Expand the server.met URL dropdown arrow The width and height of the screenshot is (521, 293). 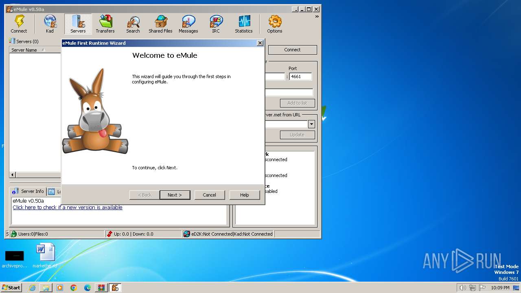click(311, 125)
